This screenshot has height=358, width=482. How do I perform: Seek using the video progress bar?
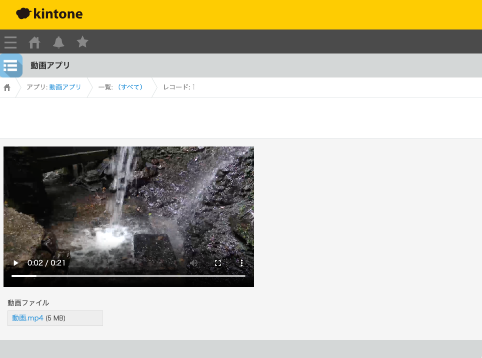(128, 275)
